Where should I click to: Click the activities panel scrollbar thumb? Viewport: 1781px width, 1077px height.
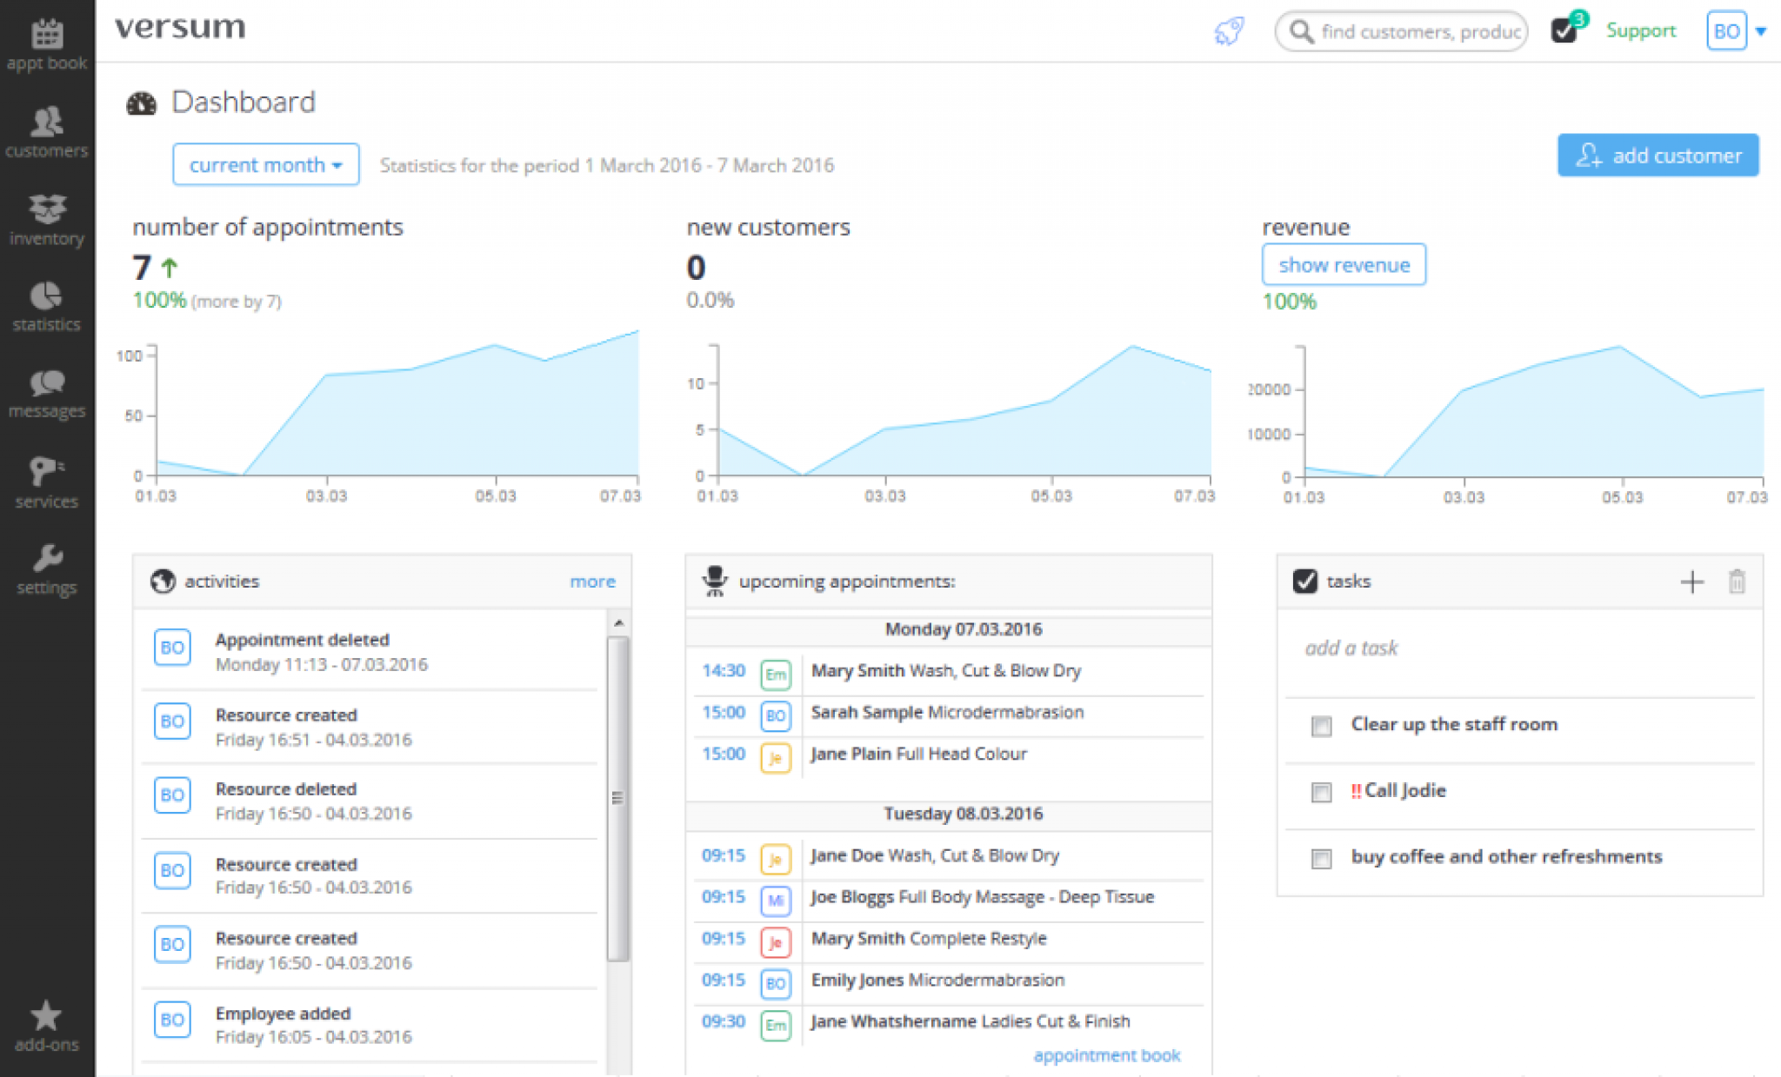click(x=617, y=798)
